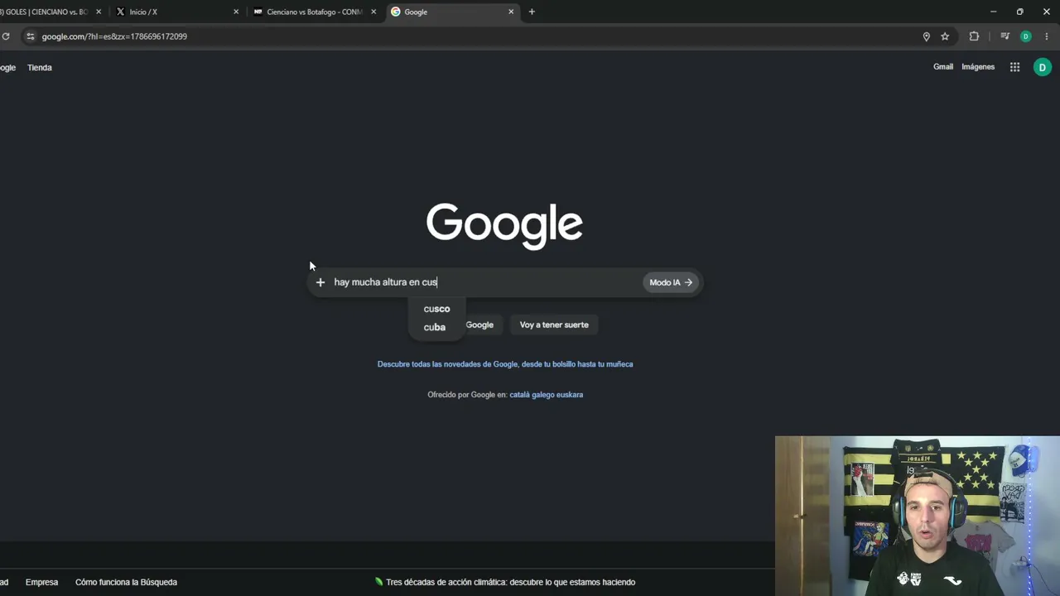This screenshot has height=596, width=1060.
Task: Close the Google tab
Action: coord(511,12)
